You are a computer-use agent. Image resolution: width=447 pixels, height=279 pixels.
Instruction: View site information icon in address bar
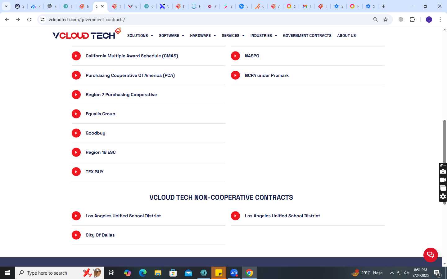[x=43, y=20]
